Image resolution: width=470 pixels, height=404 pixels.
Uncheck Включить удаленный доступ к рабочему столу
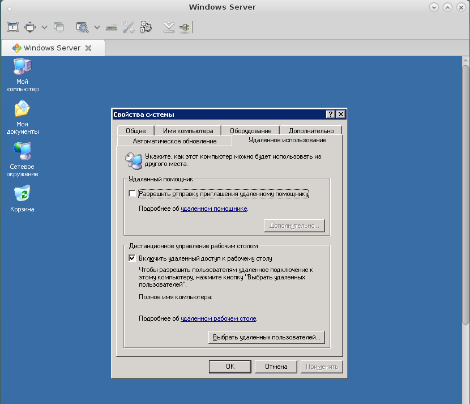point(132,258)
